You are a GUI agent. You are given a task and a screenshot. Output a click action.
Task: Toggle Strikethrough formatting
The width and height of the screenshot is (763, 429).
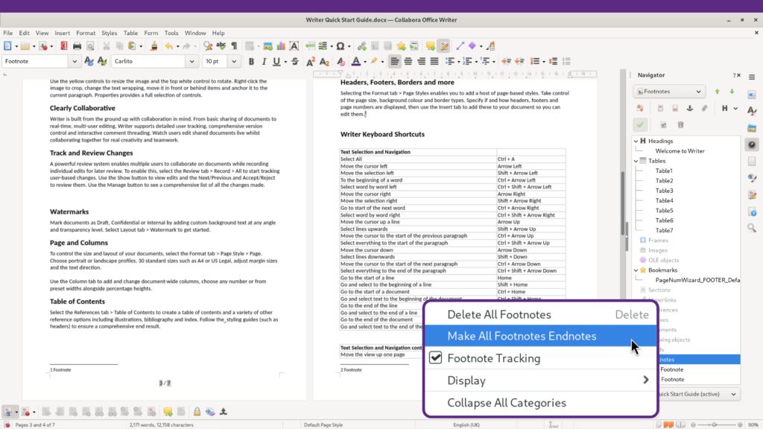click(x=295, y=61)
